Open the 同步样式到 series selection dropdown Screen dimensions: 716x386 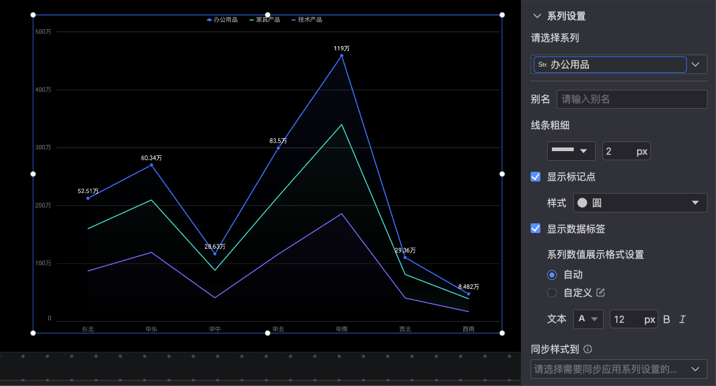[x=619, y=368]
